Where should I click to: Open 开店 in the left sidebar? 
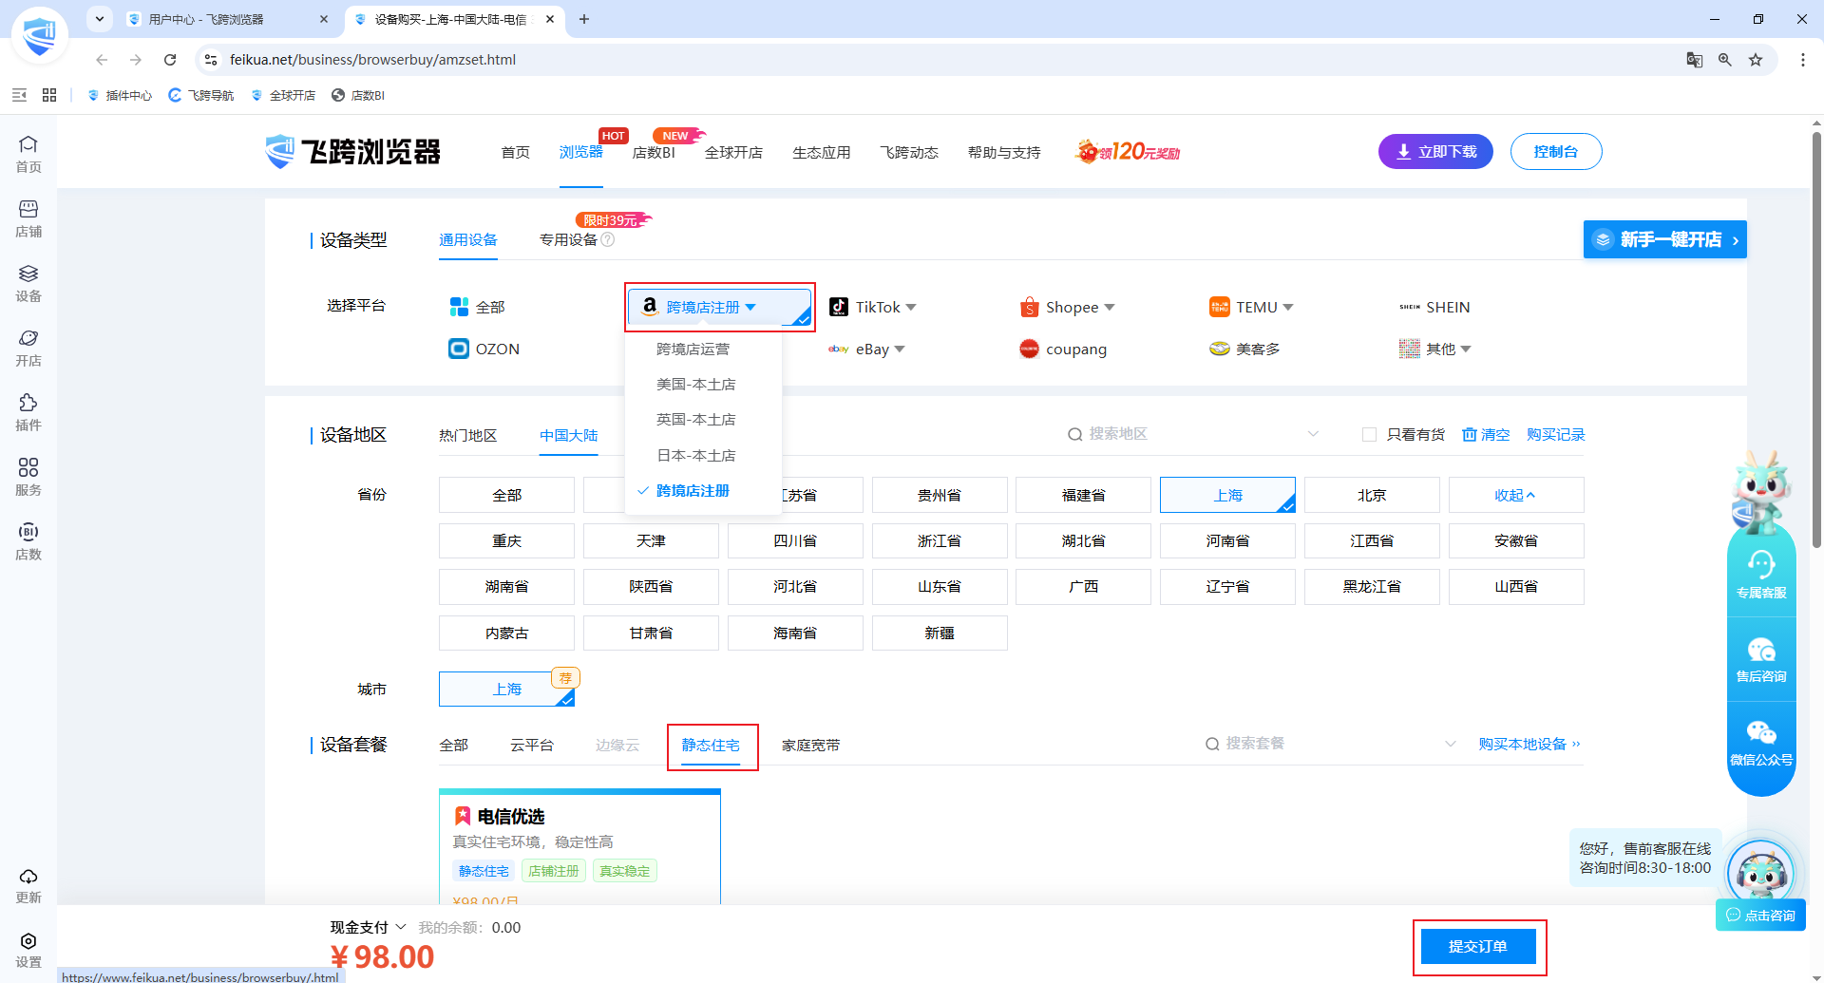[x=28, y=348]
